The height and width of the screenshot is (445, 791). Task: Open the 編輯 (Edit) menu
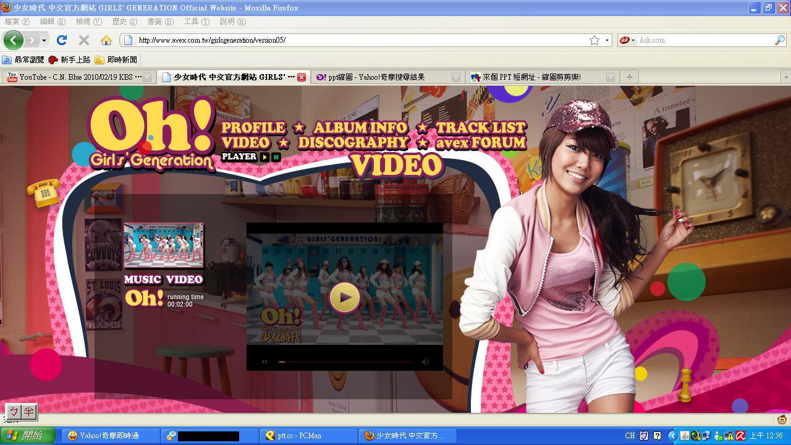(53, 22)
